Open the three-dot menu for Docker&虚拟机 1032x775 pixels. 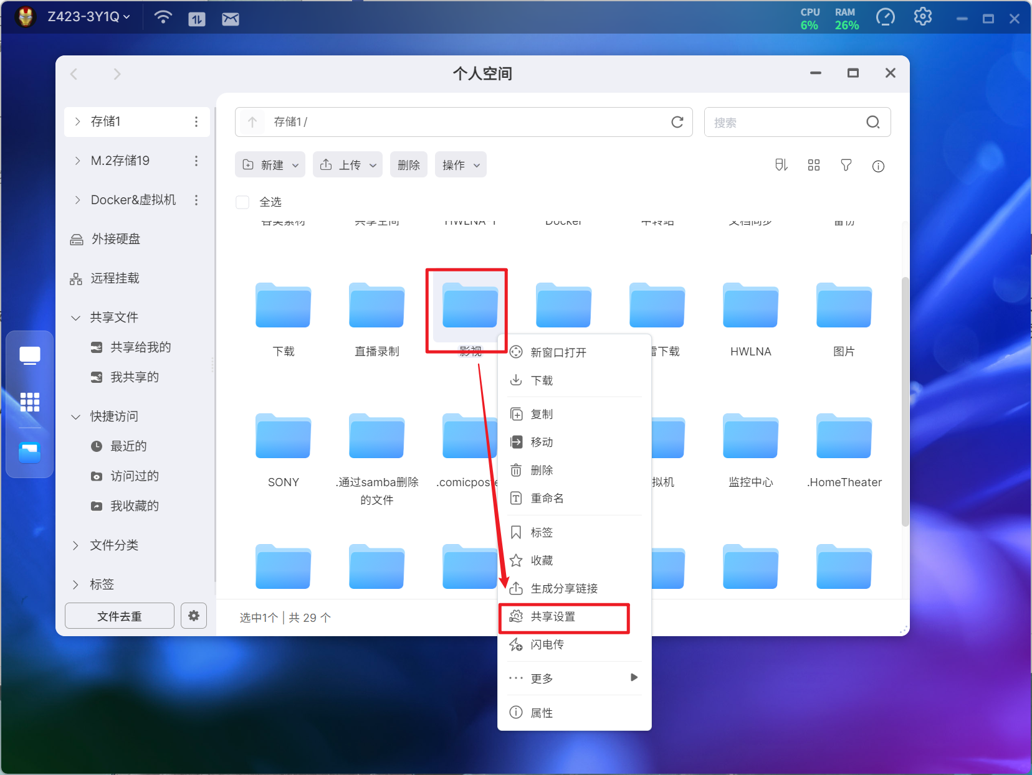pos(196,200)
